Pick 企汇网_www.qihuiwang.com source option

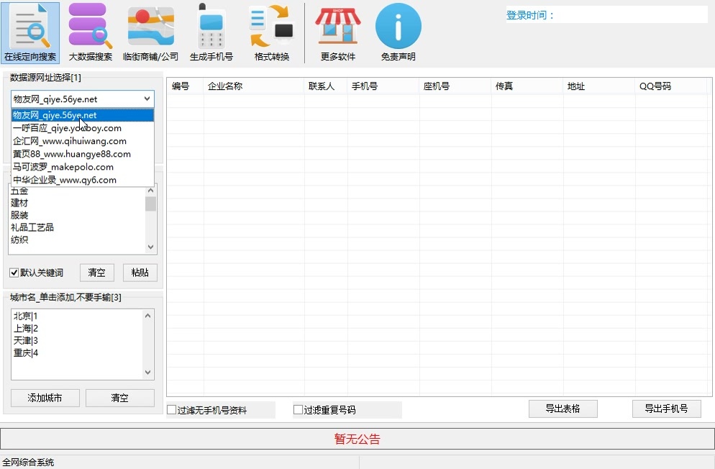pos(70,141)
